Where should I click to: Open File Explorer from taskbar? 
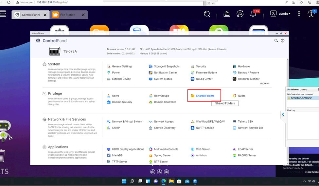click(171, 181)
